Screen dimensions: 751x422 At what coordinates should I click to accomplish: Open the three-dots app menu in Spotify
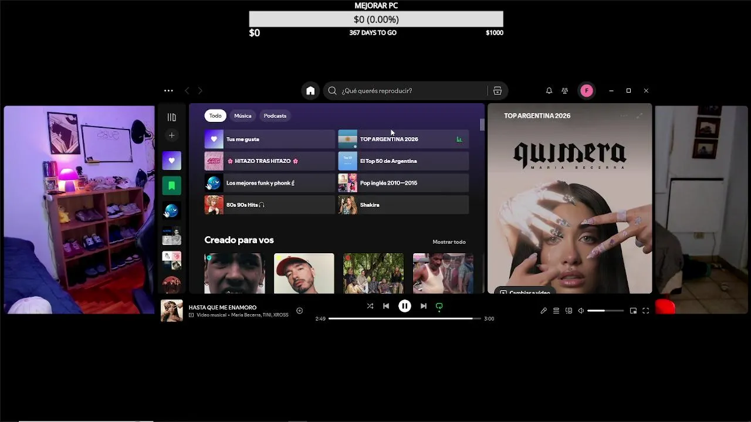point(168,91)
